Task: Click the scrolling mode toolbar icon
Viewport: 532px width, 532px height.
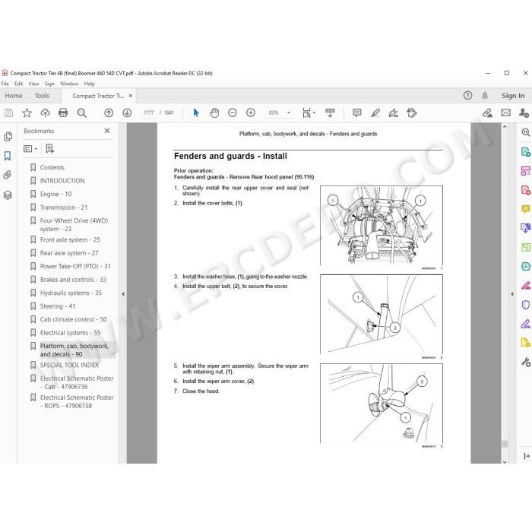Action: pyautogui.click(x=330, y=113)
